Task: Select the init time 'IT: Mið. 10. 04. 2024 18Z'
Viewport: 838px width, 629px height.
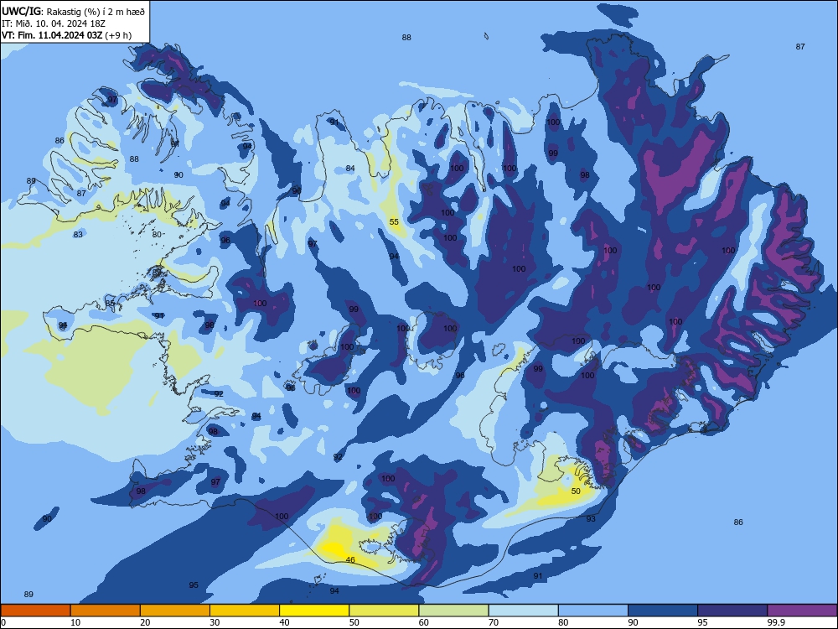Action: [x=54, y=23]
